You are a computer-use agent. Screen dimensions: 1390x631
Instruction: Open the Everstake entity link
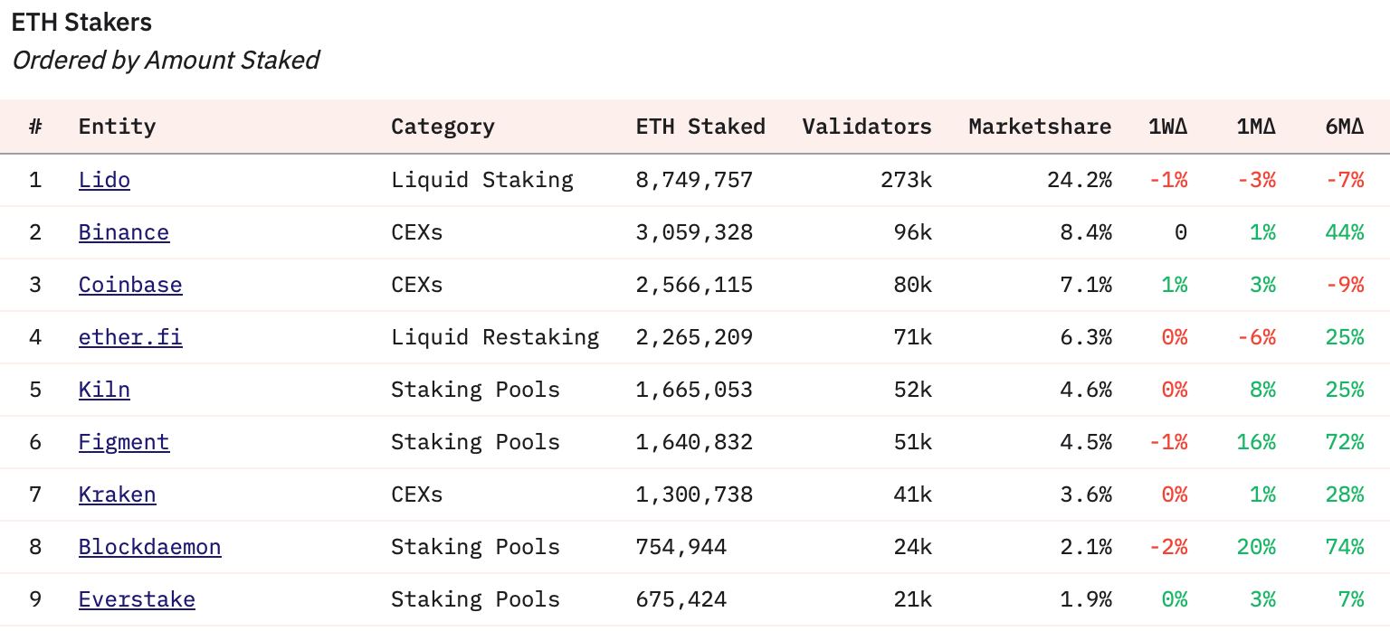point(137,599)
